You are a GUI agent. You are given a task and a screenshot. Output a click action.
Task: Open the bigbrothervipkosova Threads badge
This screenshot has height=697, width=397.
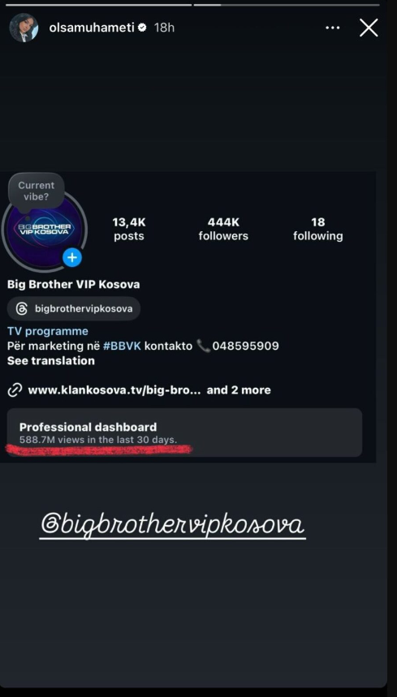click(74, 308)
